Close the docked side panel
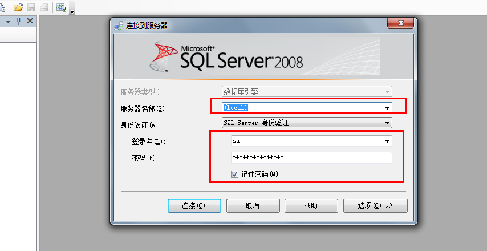Viewport: 487px width, 251px height. click(30, 21)
